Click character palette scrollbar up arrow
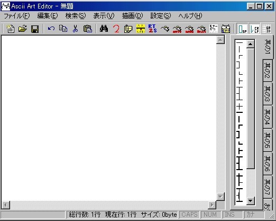The height and width of the screenshot is (221, 276). 251,44
